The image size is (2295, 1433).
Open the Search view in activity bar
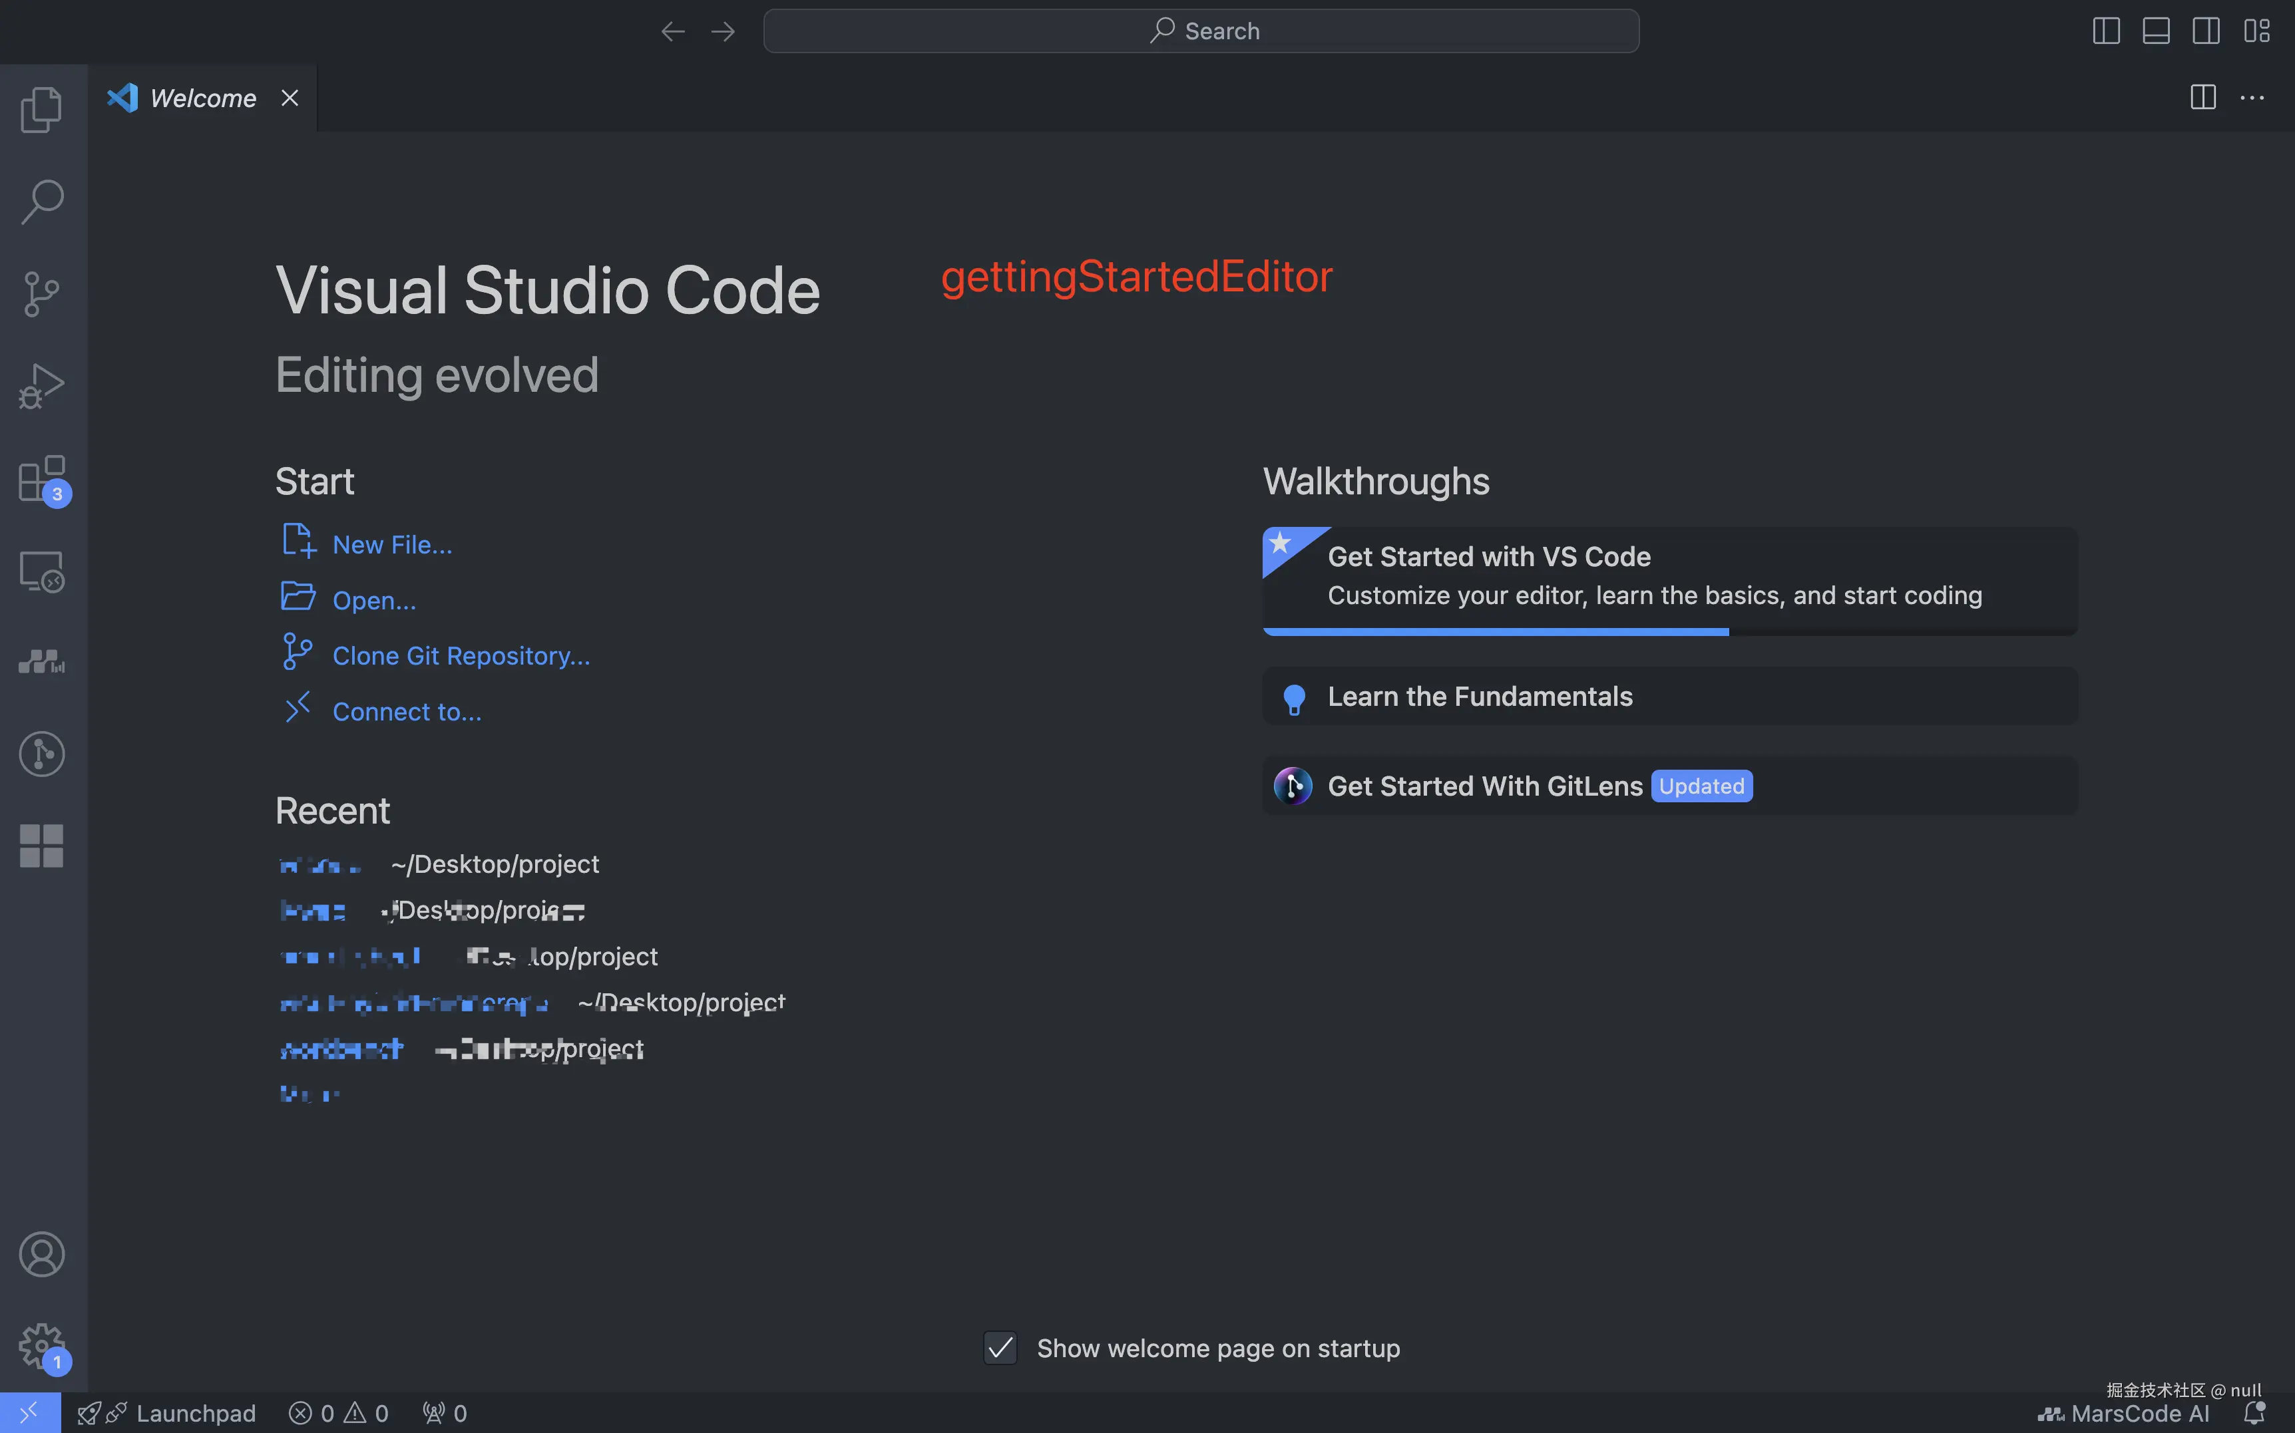tap(42, 201)
